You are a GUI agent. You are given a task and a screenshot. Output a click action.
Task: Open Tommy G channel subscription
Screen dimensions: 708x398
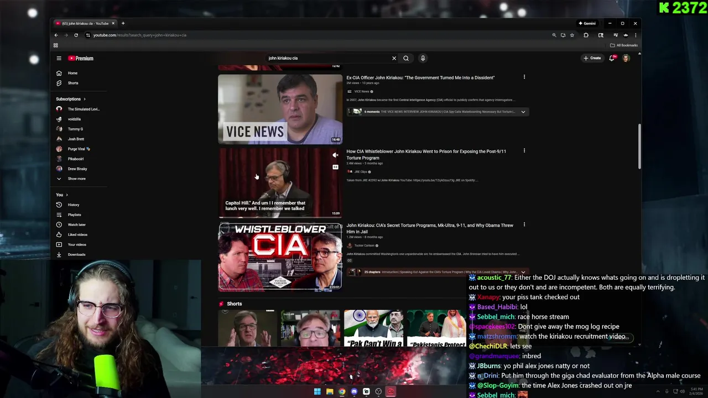[75, 129]
